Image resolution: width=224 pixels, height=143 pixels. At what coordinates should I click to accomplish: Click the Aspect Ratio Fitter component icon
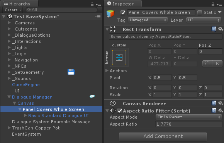click(113, 111)
